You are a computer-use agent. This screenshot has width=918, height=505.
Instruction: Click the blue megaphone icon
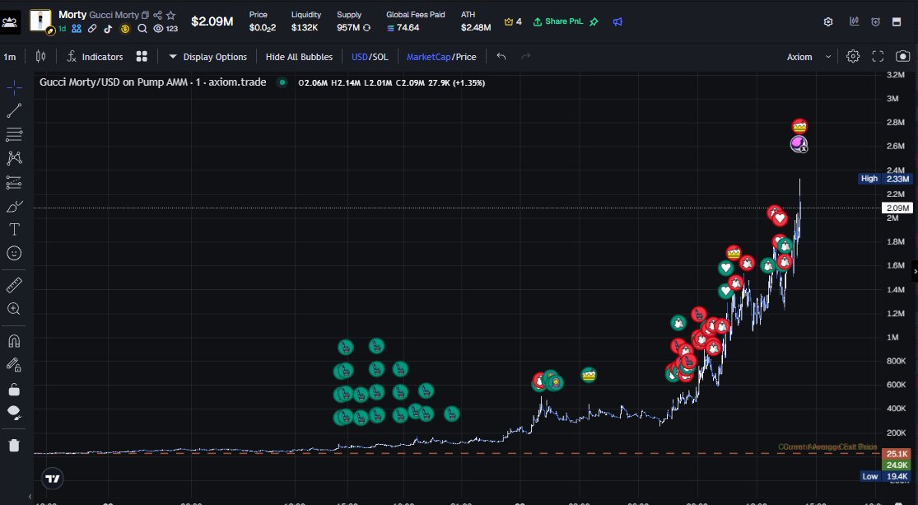(x=617, y=21)
